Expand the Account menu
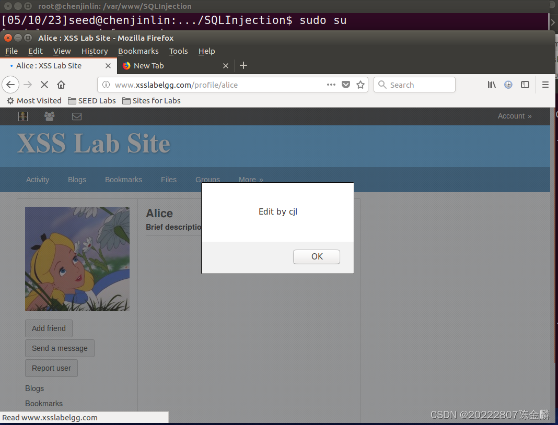Screen dimensions: 558x425 [515, 116]
